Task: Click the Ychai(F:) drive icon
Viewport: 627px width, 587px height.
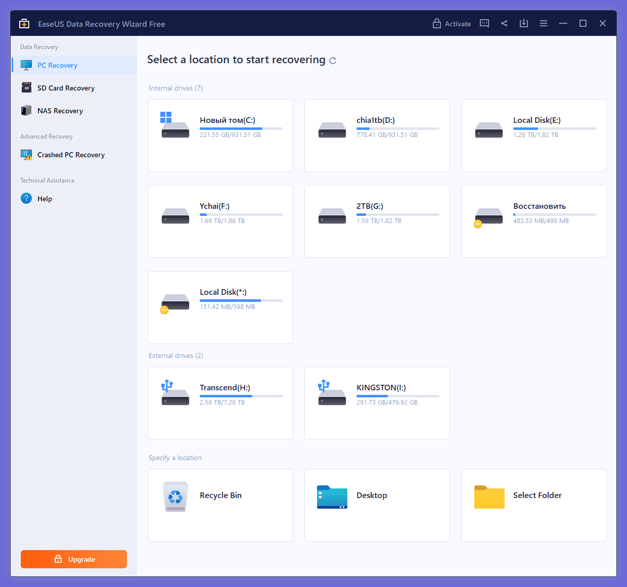Action: coord(175,216)
